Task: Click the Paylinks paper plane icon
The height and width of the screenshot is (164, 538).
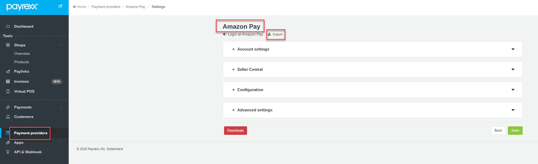Action: point(8,71)
